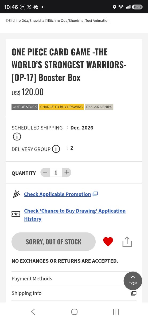Open recent apps navigation button

click(x=116, y=312)
